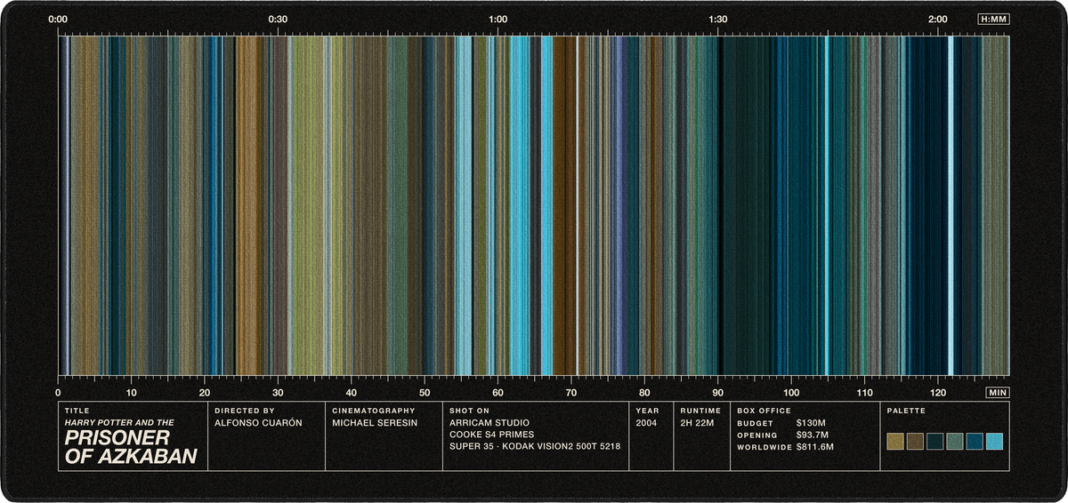The height and width of the screenshot is (503, 1068).
Task: Click minute 60 on bottom ruler
Action: [498, 392]
